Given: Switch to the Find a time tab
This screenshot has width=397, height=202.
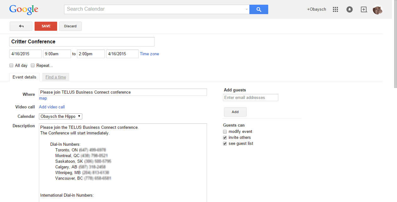Looking at the screenshot, I should (56, 77).
